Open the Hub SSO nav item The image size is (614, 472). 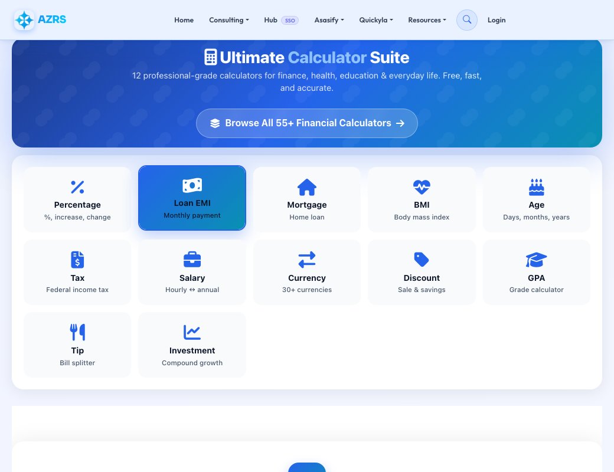[281, 20]
